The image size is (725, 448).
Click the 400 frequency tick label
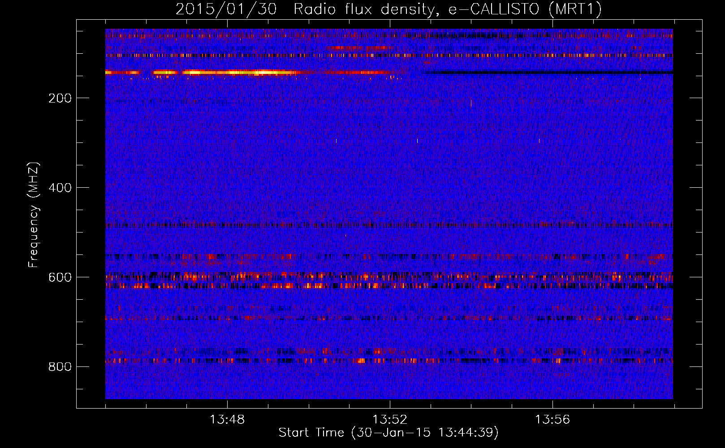(x=60, y=188)
